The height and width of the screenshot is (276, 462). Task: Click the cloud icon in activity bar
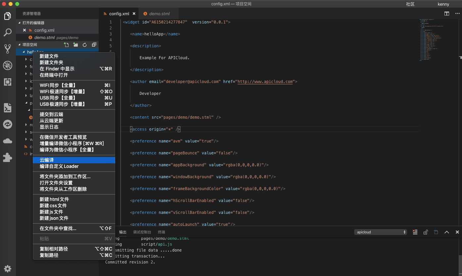coord(8,141)
